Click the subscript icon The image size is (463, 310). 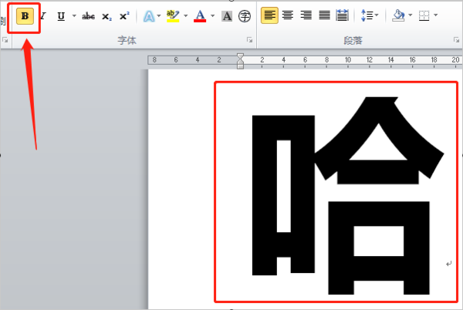[x=106, y=15]
